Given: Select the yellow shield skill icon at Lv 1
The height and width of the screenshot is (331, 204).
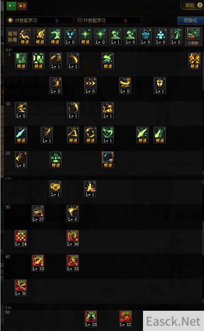Looking at the screenshot, I should 160,85.
